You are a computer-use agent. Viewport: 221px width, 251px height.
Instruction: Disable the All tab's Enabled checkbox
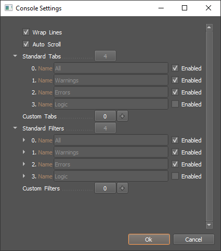[175, 68]
